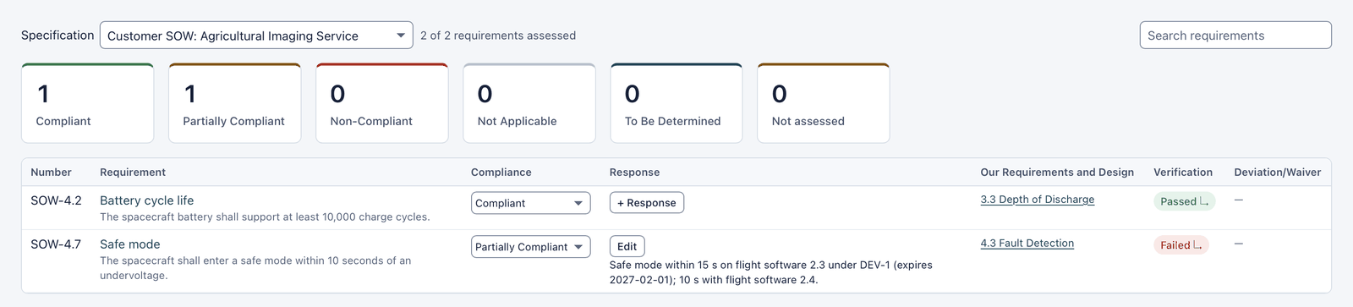Select the Non-Compliant summary card
The image size is (1353, 307).
tap(382, 103)
